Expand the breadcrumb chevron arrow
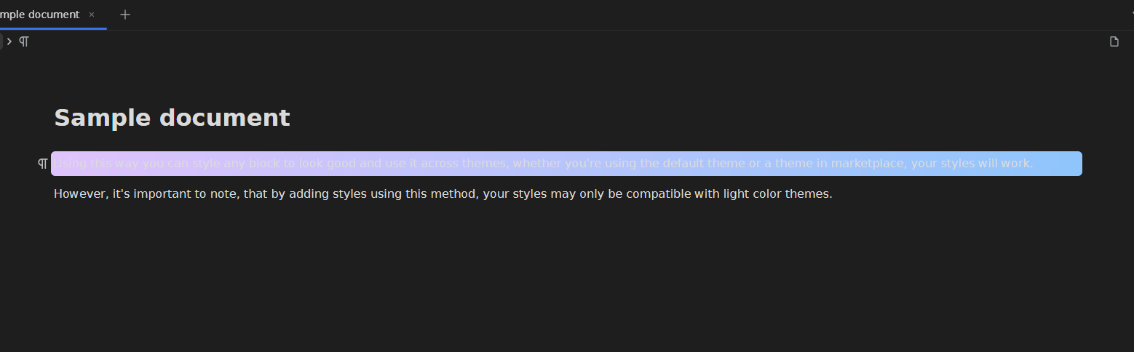 pos(9,41)
